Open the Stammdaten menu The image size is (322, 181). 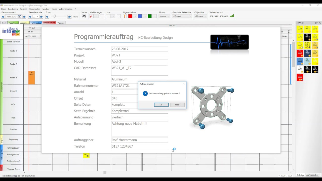(34, 9)
